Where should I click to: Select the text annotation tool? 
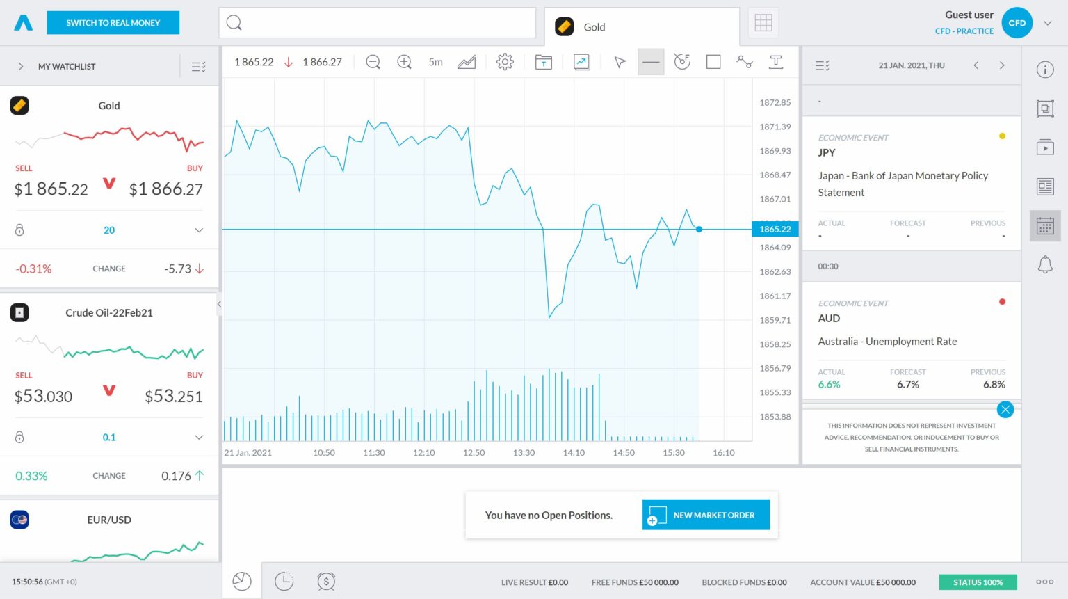point(775,61)
